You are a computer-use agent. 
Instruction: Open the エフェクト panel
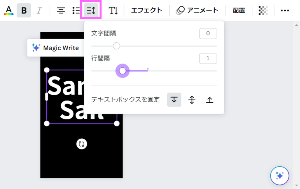tap(146, 11)
